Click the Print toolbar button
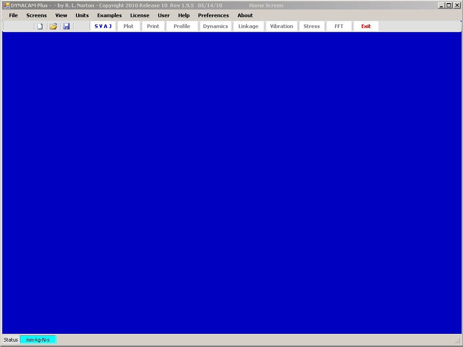 coord(153,26)
